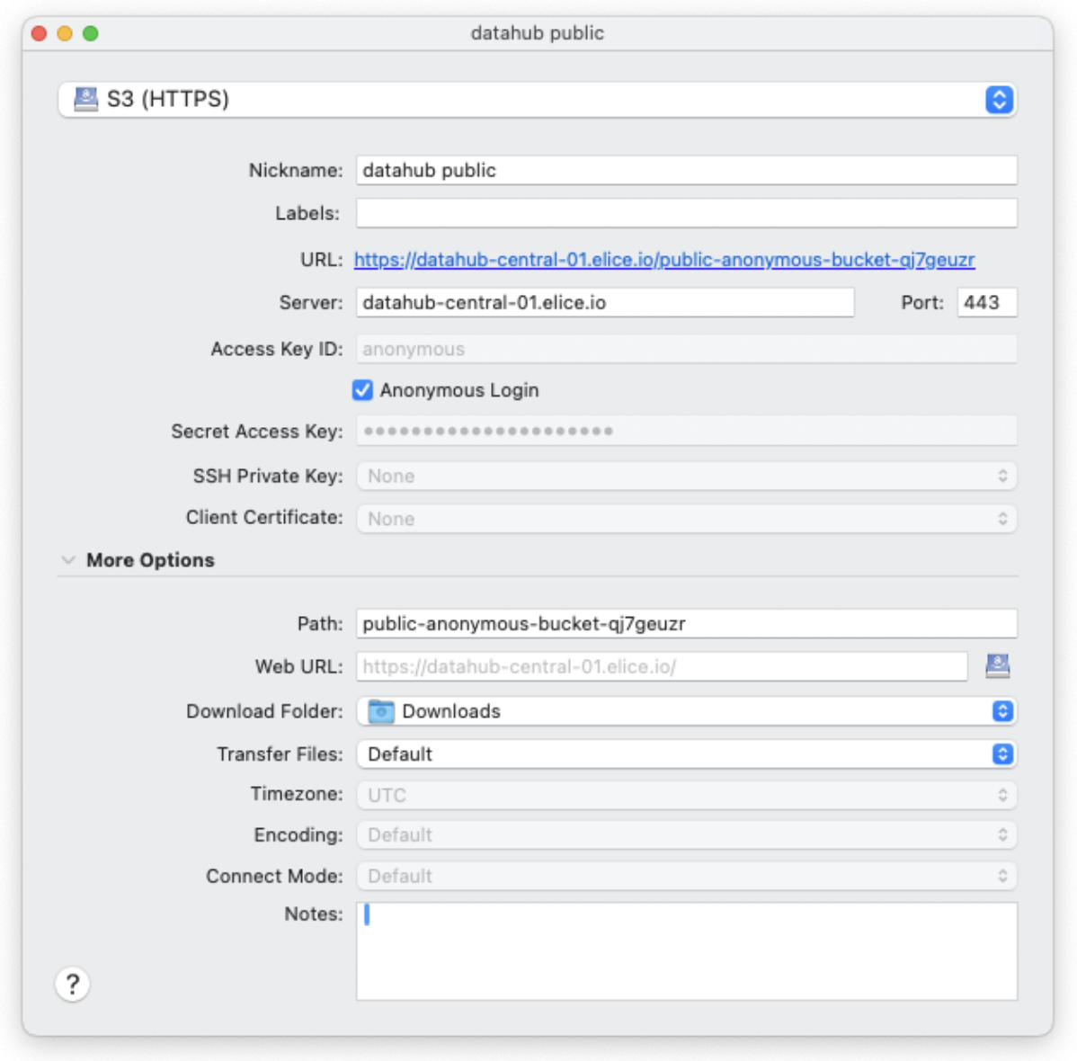Click the yellow minimize window button
Image resolution: width=1077 pixels, height=1061 pixels.
coord(65,33)
